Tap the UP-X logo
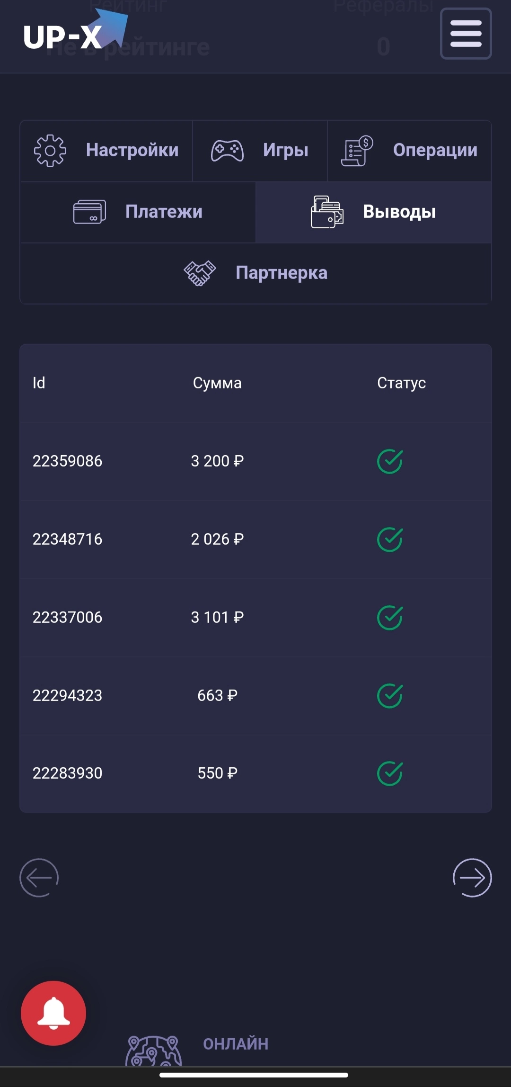The image size is (511, 1087). 76,30
